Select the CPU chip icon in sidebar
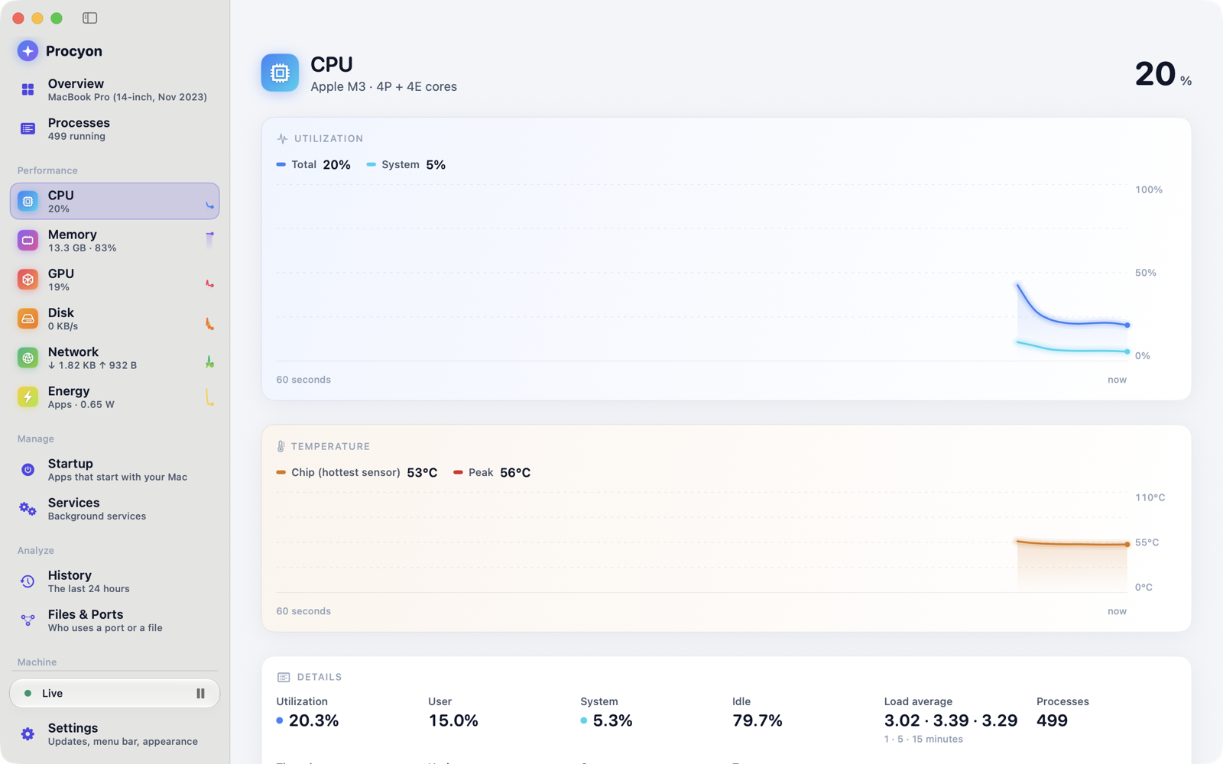 [x=28, y=202]
